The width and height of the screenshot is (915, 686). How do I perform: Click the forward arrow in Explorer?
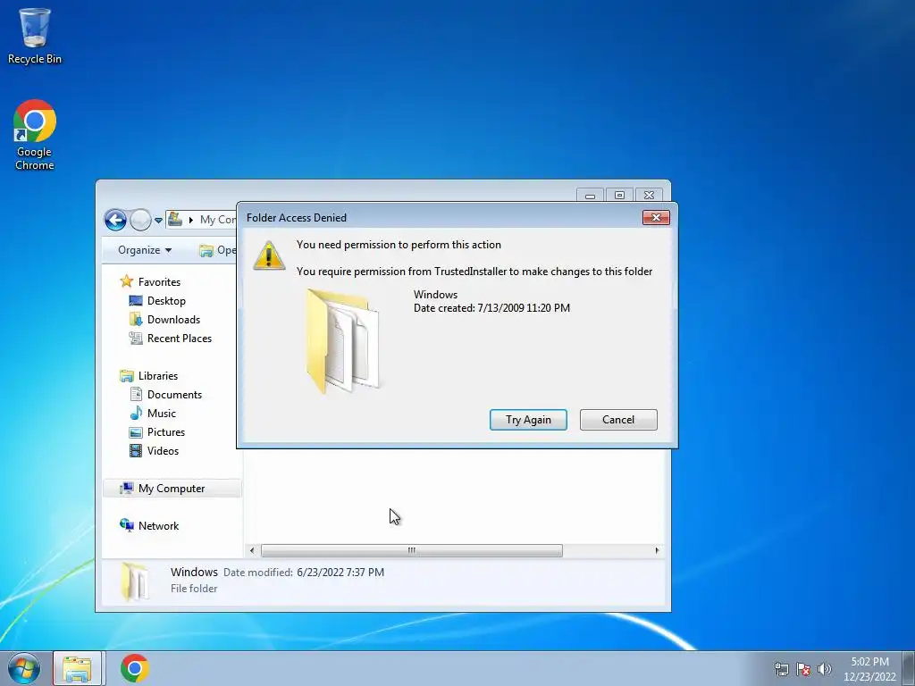pyautogui.click(x=140, y=220)
